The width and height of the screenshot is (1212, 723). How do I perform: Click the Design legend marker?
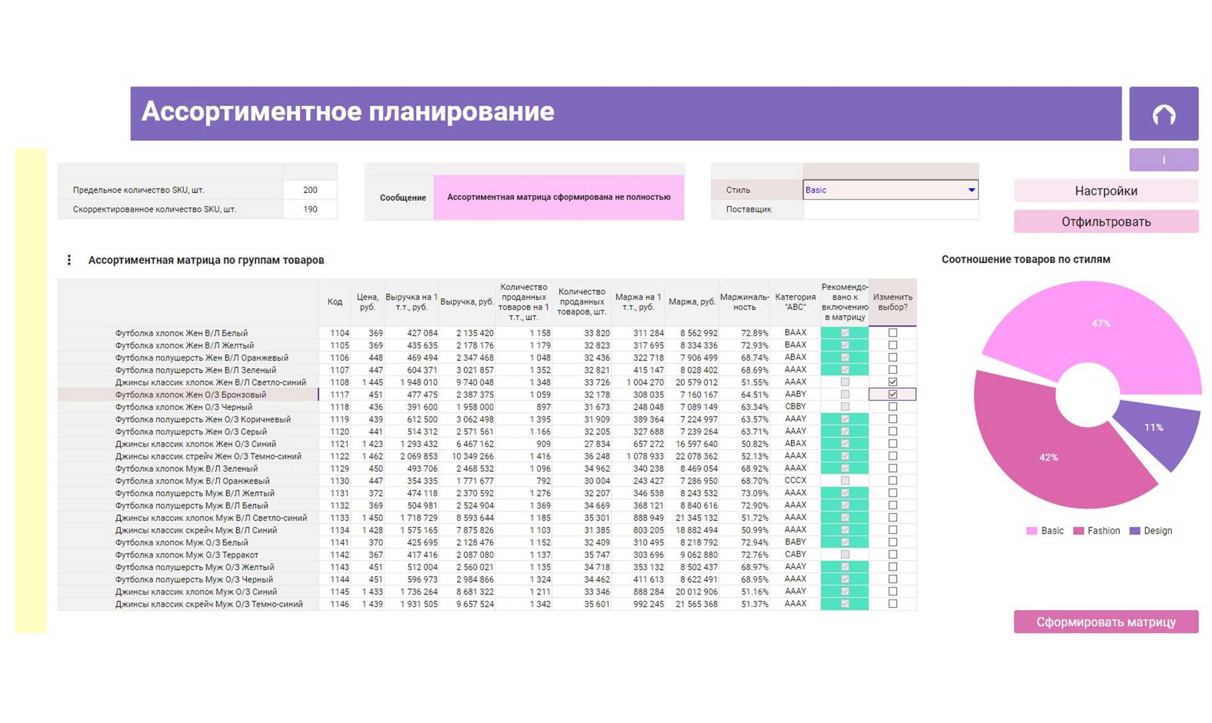coord(1135,531)
